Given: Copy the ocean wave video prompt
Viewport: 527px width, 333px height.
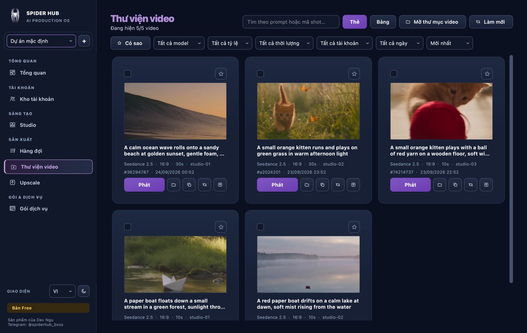Looking at the screenshot, I should click(x=189, y=185).
